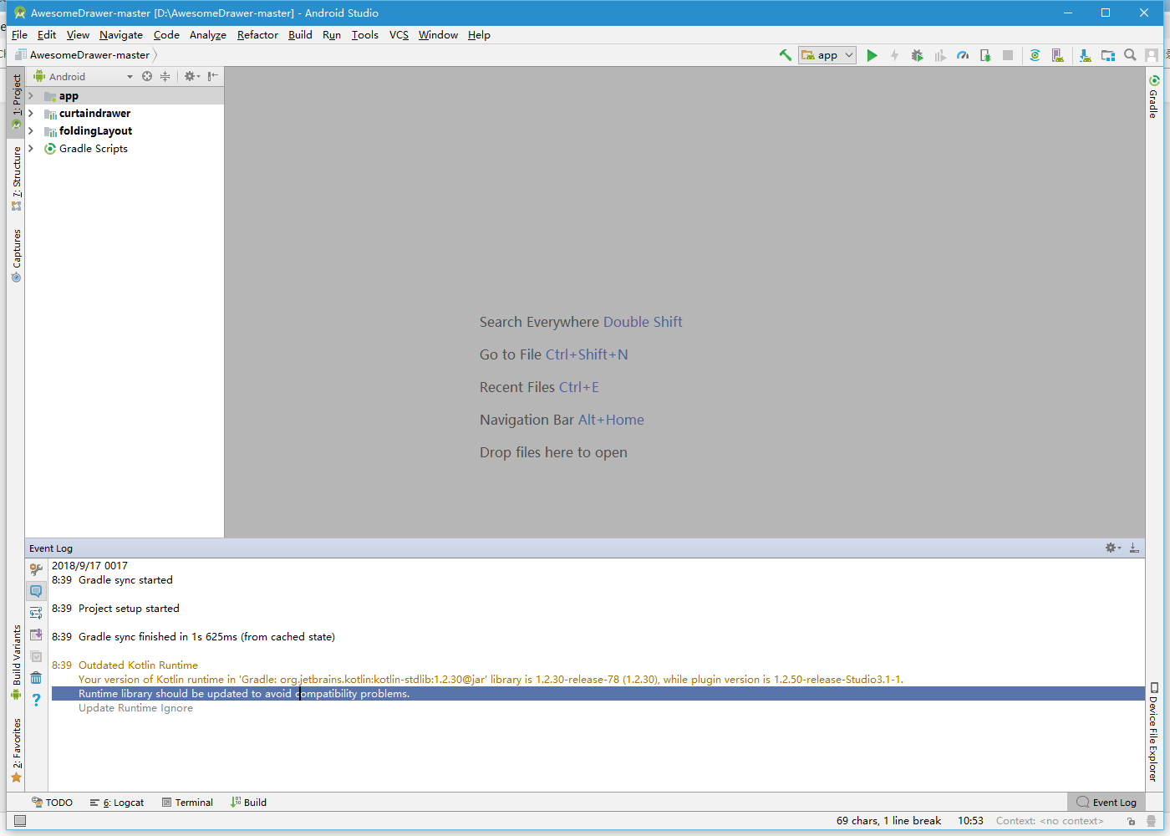Open the Gradle side panel
This screenshot has height=836, width=1170.
pos(1153,96)
